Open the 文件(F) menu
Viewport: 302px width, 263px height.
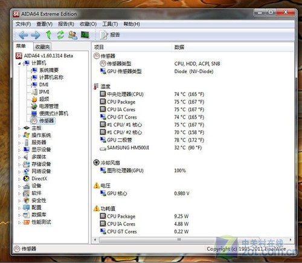(x=23, y=24)
